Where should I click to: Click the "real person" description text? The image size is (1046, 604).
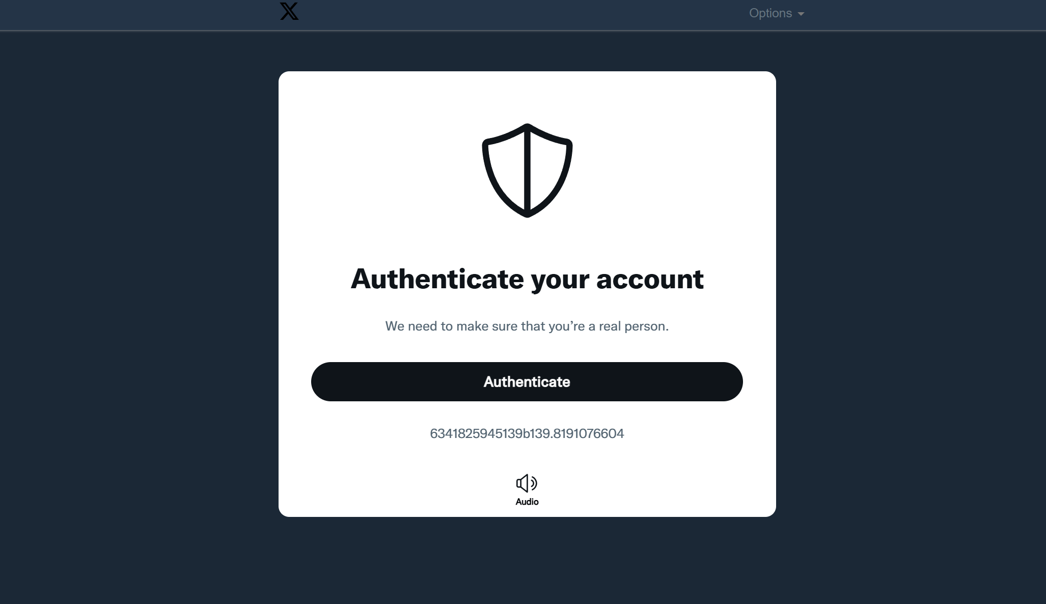pyautogui.click(x=527, y=326)
